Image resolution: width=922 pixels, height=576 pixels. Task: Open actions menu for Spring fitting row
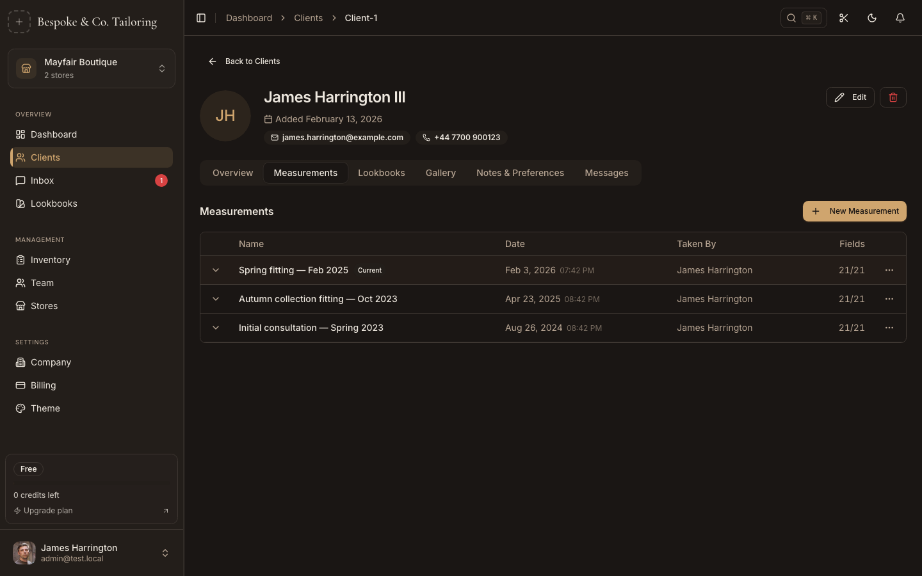pyautogui.click(x=889, y=270)
